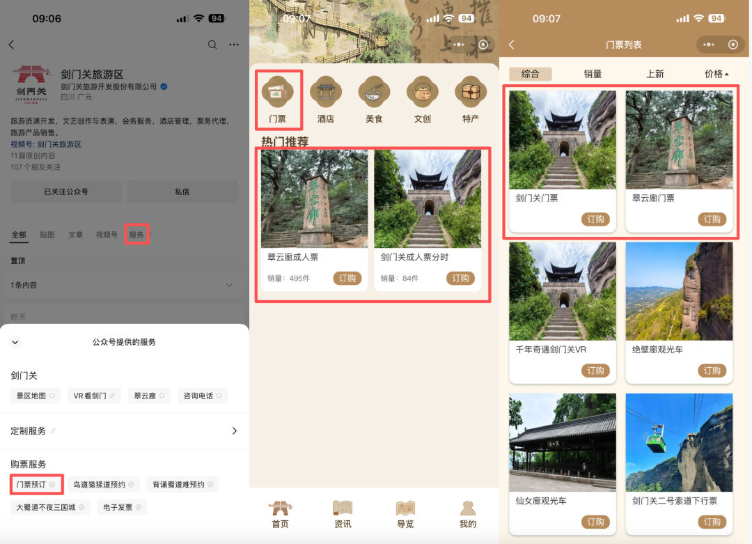Open 我的 profile in bottom navigation
This screenshot has height=544, width=752.
468,514
